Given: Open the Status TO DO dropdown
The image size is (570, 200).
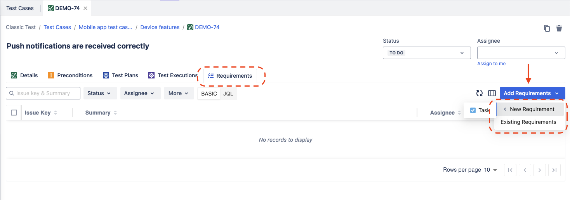Looking at the screenshot, I should (x=427, y=53).
